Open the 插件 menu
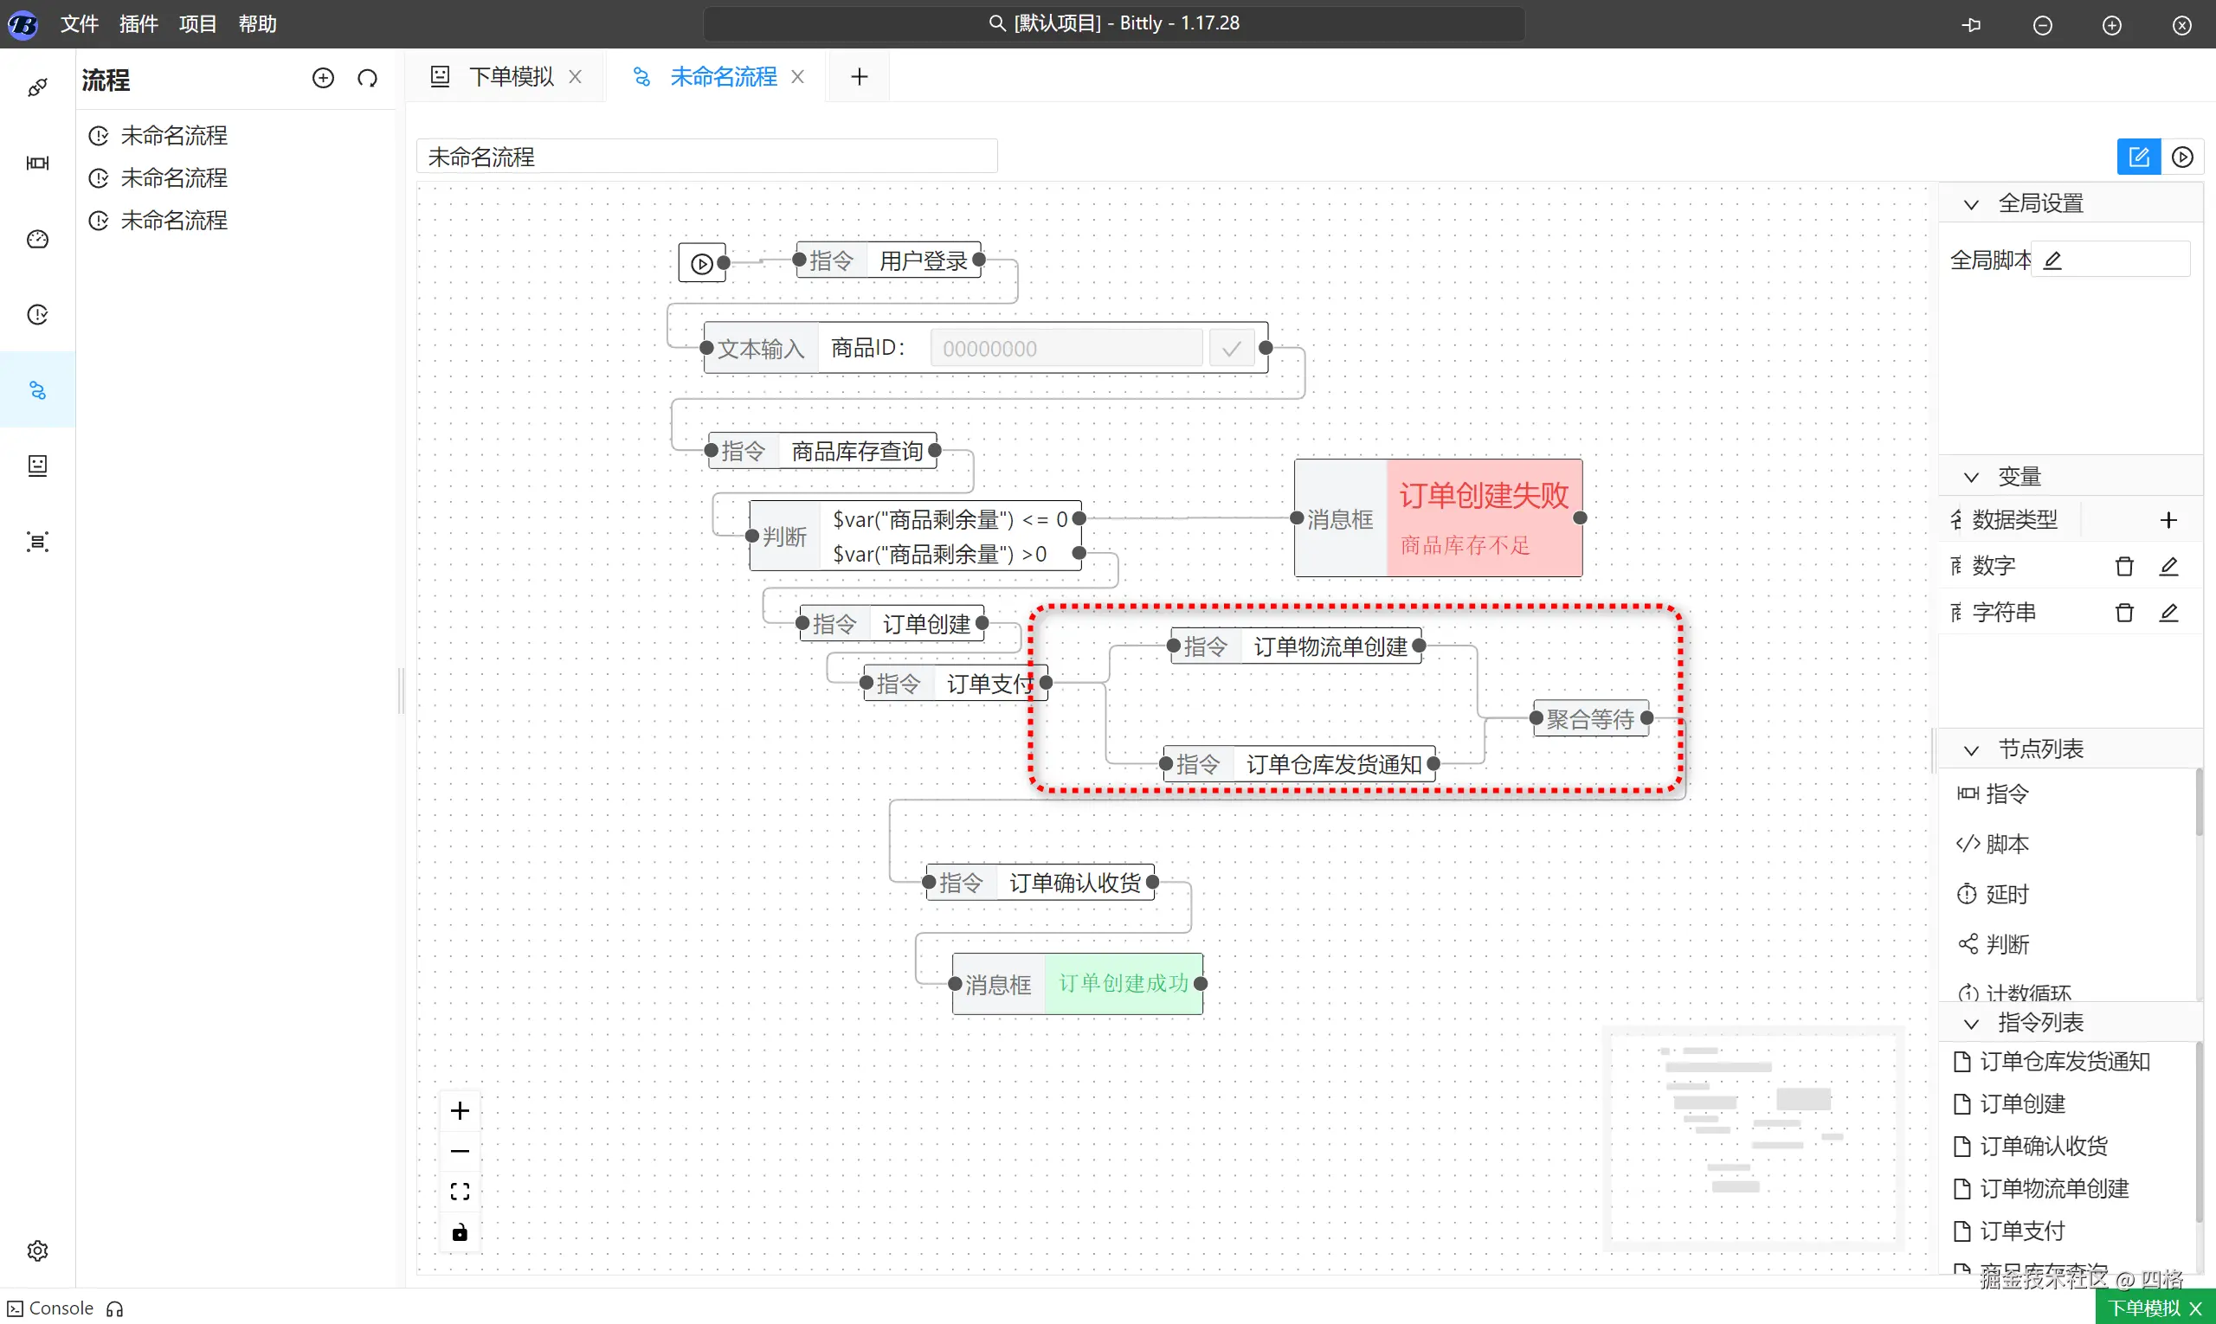 pyautogui.click(x=138, y=24)
